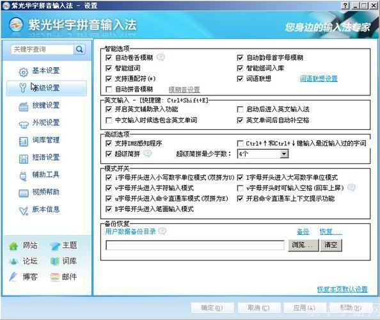
Task: Switch to 按键设置 page
Action: click(x=46, y=105)
